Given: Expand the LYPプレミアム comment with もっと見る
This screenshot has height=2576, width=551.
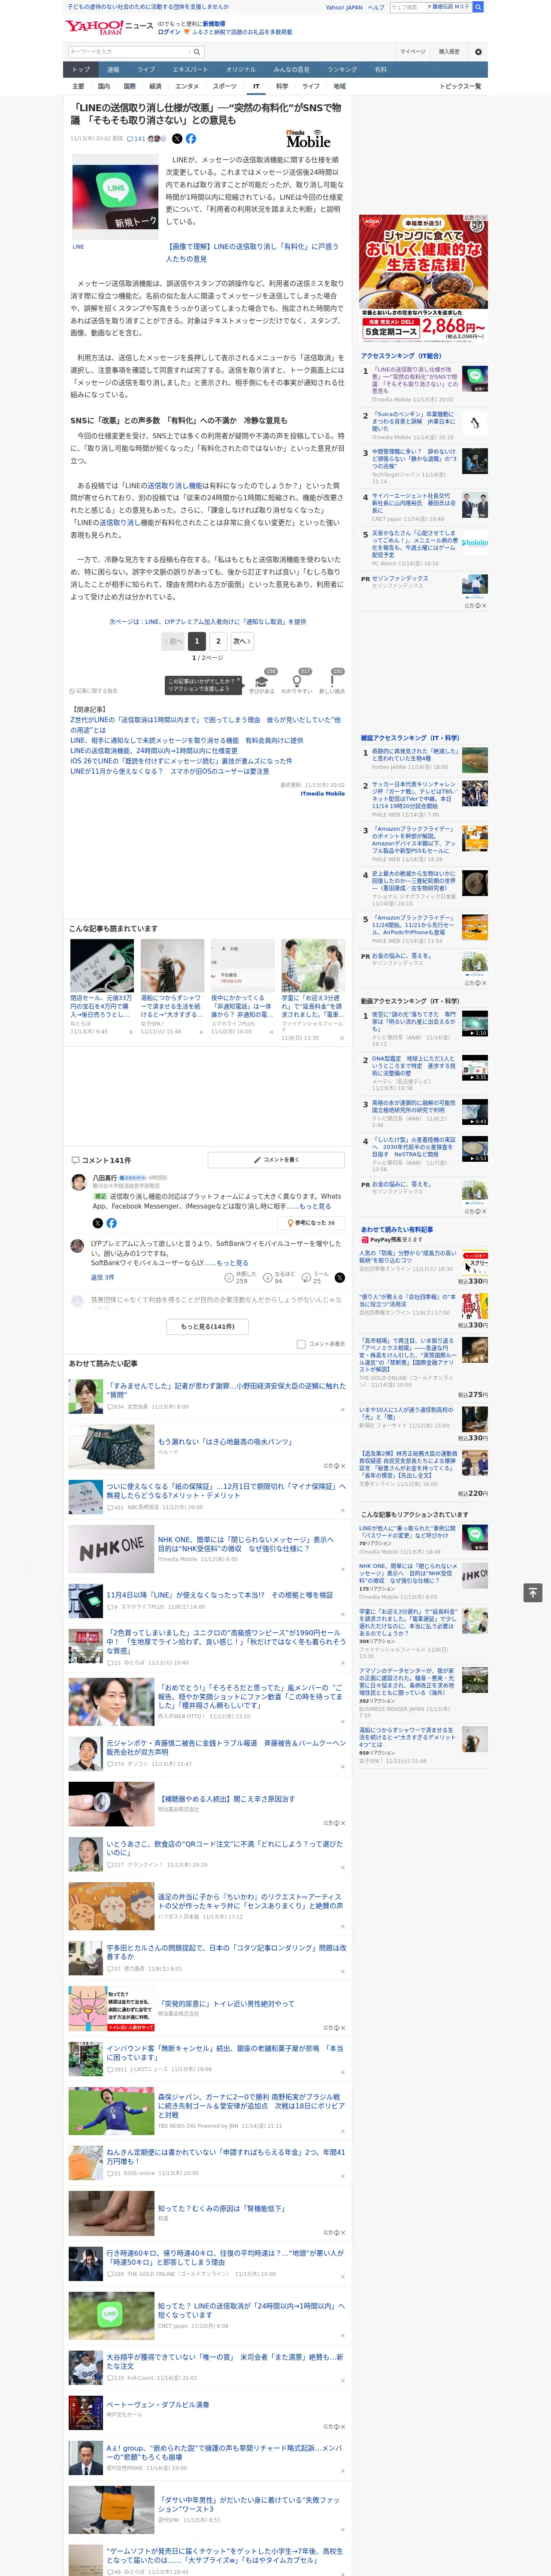Looking at the screenshot, I should pyautogui.click(x=232, y=1263).
